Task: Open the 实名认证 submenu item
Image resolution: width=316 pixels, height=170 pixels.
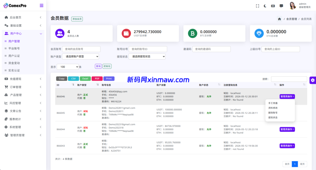Action: click(14, 70)
